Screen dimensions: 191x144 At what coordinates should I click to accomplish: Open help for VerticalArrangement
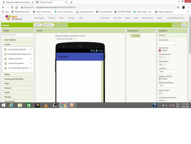click(31, 63)
